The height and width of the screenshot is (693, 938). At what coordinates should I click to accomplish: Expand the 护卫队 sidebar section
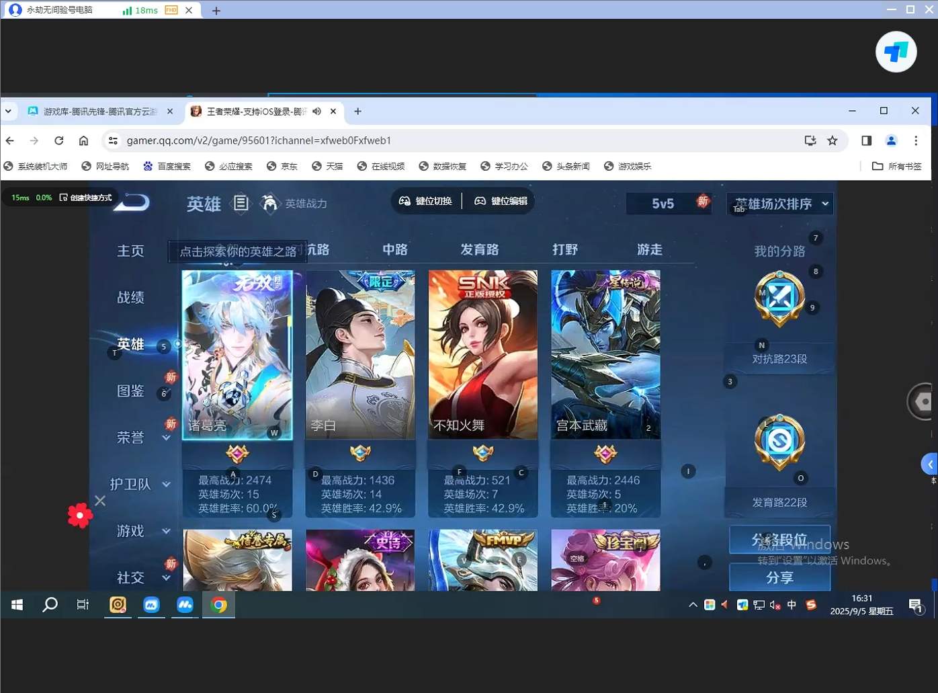point(167,485)
